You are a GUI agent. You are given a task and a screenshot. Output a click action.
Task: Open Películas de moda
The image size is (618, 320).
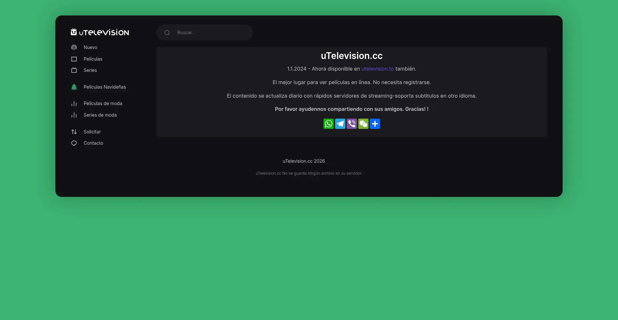coord(103,103)
